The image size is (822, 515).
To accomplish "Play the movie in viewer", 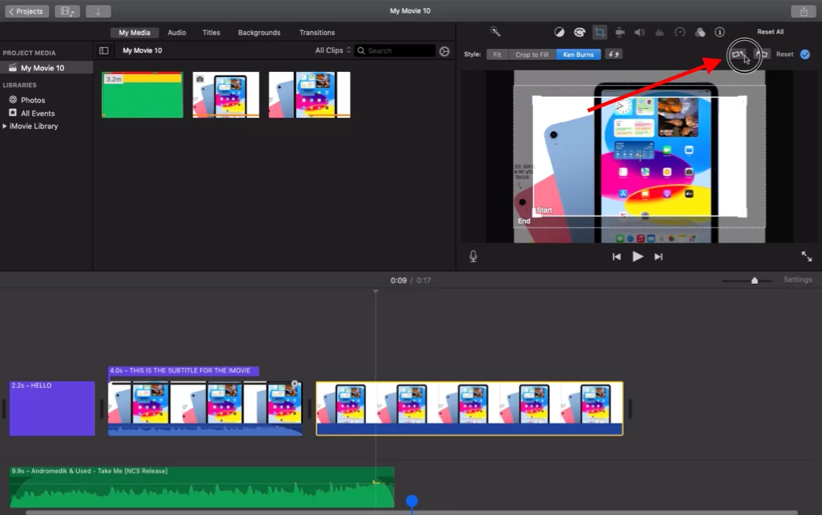I will coord(637,257).
